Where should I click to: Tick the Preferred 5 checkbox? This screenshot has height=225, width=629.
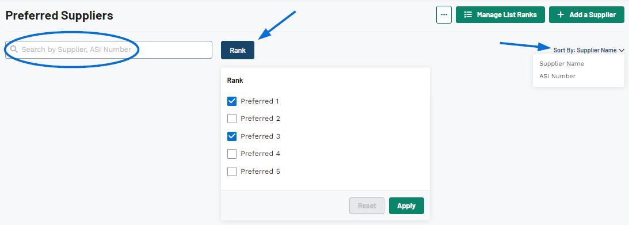[x=232, y=171]
